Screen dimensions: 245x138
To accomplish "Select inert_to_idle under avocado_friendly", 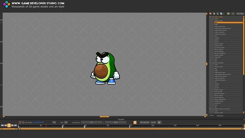I will click(229, 67).
